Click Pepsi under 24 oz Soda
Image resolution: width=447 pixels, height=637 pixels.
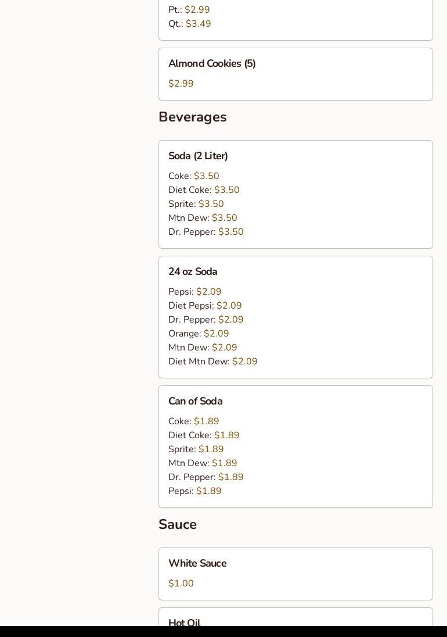(x=194, y=292)
